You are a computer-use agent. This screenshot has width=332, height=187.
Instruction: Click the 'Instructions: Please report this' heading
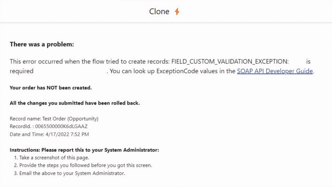pyautogui.click(x=84, y=150)
